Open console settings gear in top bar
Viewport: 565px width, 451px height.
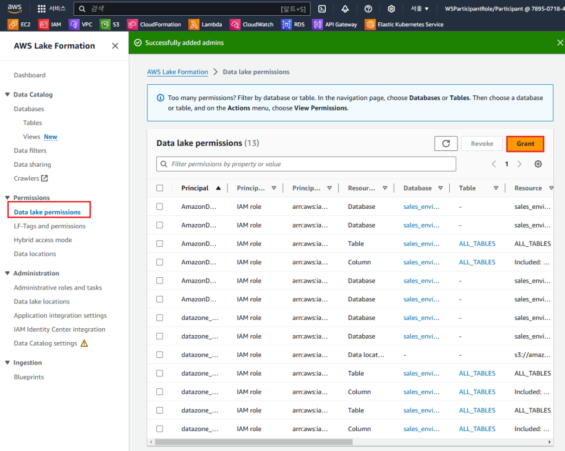[391, 9]
